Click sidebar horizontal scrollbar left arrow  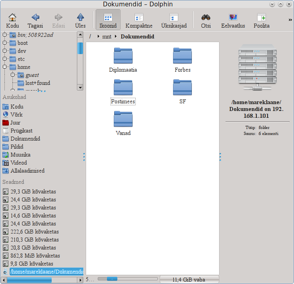(x=4, y=280)
